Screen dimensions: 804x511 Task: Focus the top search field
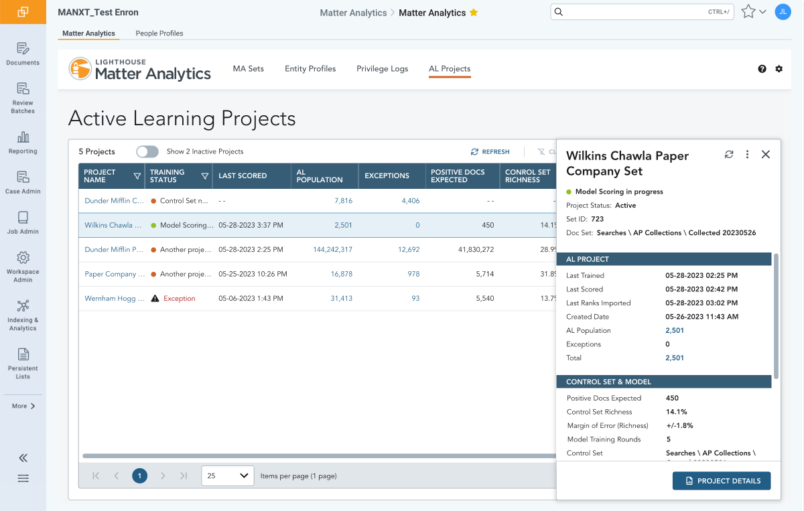pyautogui.click(x=642, y=12)
